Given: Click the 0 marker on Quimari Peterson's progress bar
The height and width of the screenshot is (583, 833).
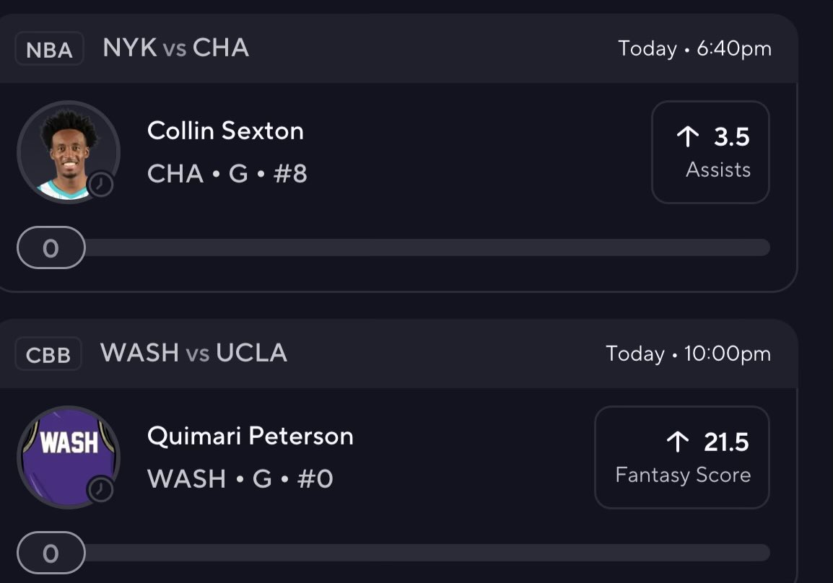Looking at the screenshot, I should tap(51, 553).
